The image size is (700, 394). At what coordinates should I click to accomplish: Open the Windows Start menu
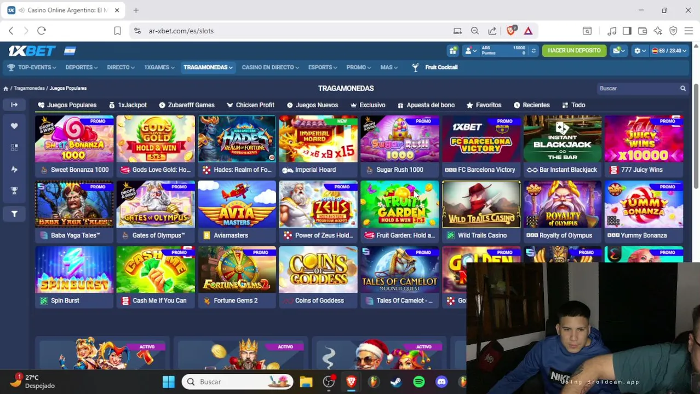pyautogui.click(x=168, y=381)
